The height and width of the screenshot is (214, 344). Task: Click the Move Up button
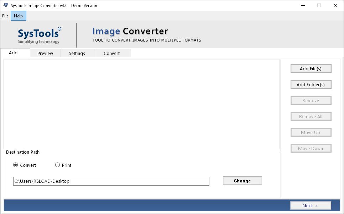pos(311,132)
